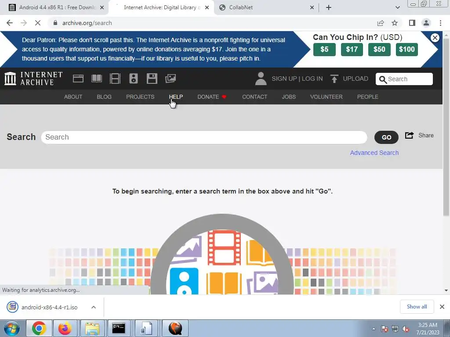Open the ABOUT menu item
Screen dimensions: 450x337
[73, 97]
